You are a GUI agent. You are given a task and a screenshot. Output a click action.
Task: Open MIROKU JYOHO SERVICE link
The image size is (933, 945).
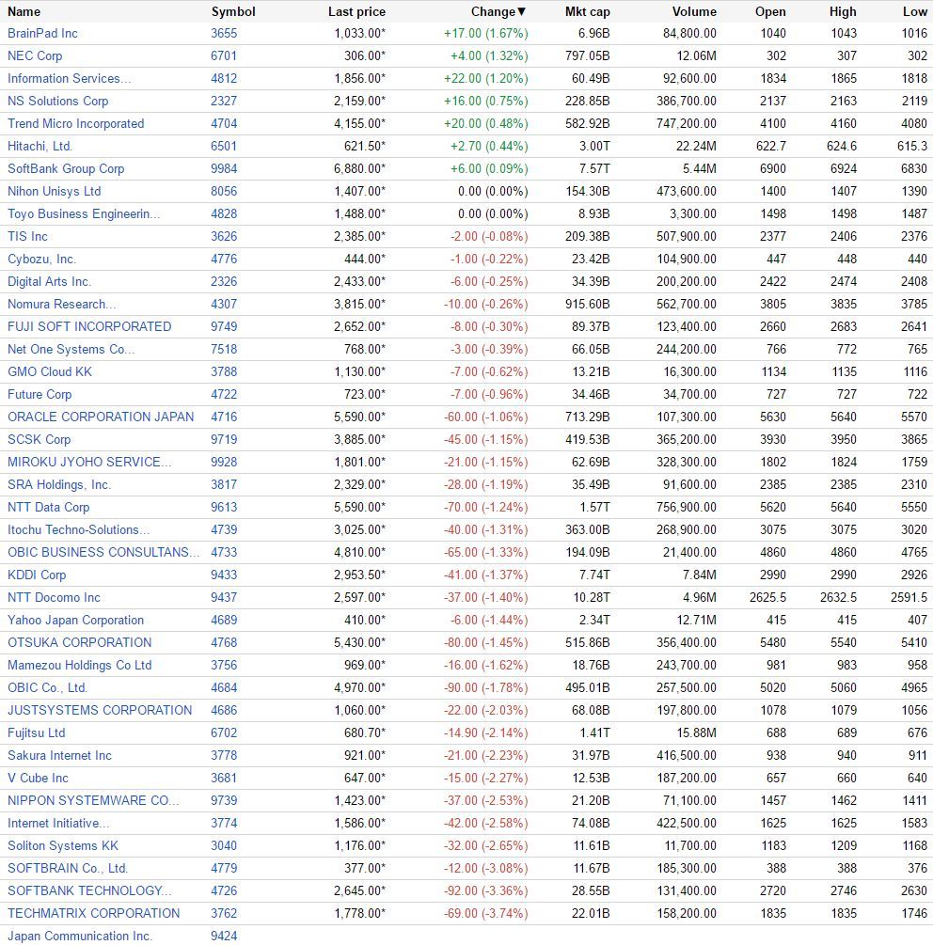tap(89, 463)
